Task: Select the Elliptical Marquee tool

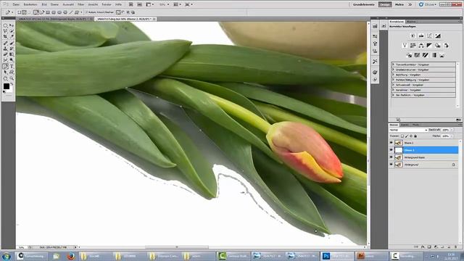Action: [x=5, y=25]
